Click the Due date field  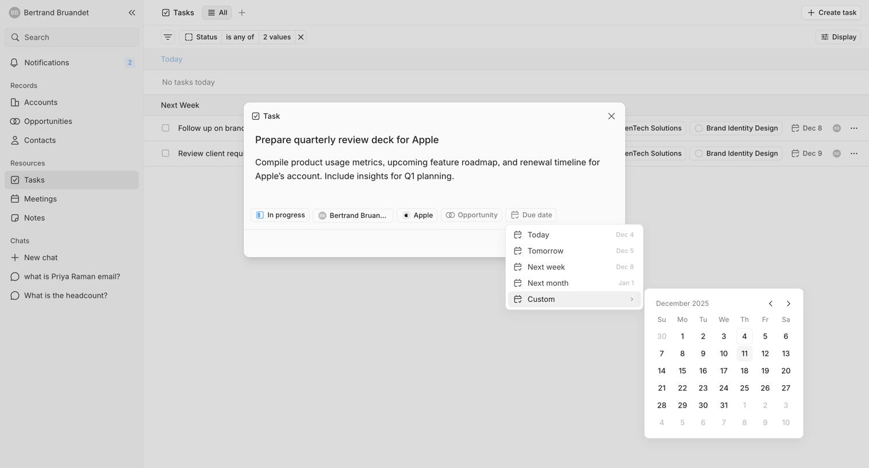point(531,215)
